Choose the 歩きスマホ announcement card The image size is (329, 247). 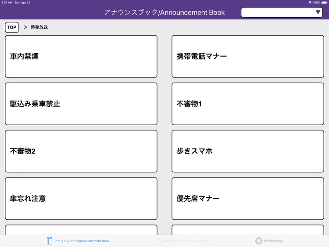(x=248, y=151)
